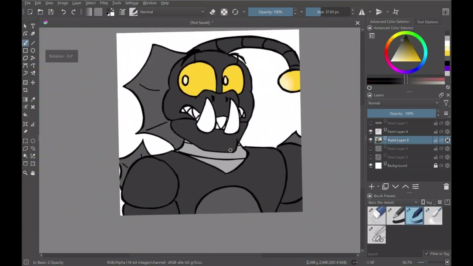Screen dimensions: 473x266
Task: Select the Zoom tool magnifier
Action: pos(25,173)
